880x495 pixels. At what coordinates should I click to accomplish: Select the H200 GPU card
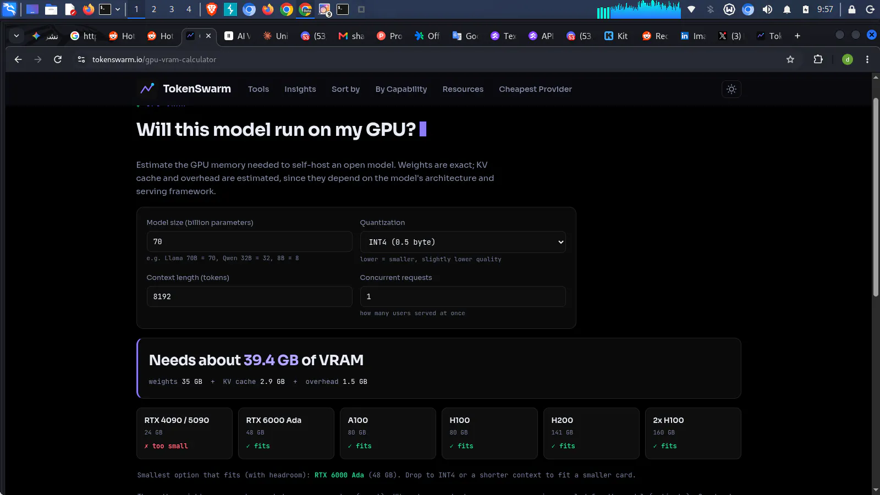point(591,433)
